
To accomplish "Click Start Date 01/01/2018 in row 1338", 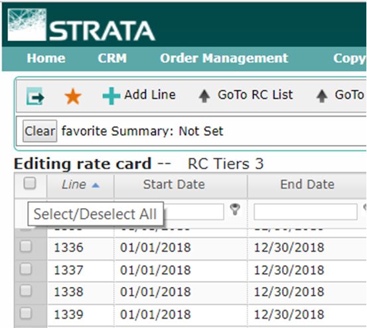I will [155, 292].
